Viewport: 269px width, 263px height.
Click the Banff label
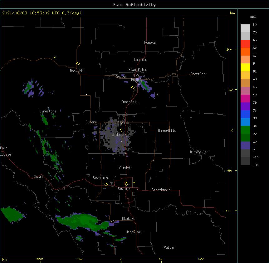point(39,177)
